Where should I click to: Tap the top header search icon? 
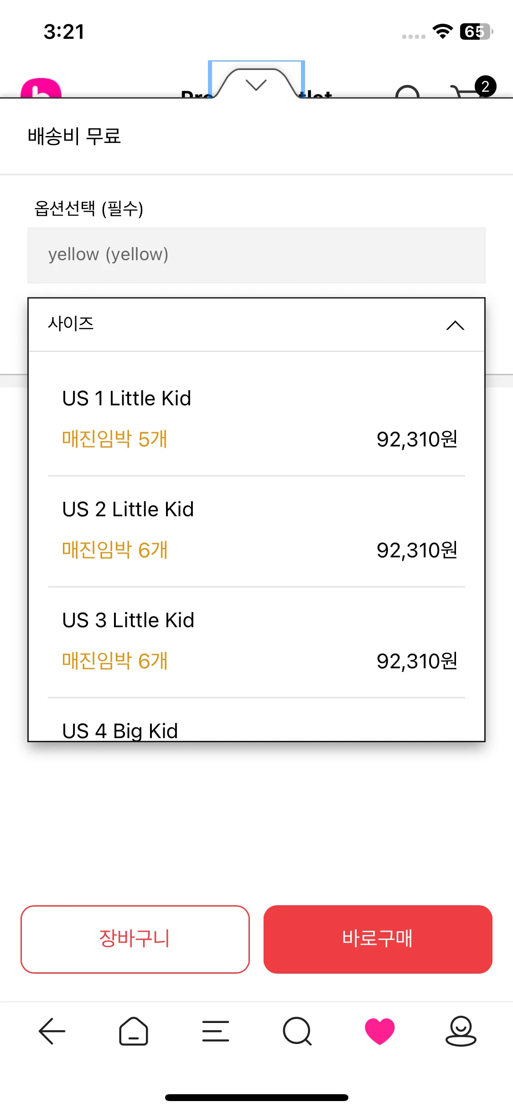407,91
